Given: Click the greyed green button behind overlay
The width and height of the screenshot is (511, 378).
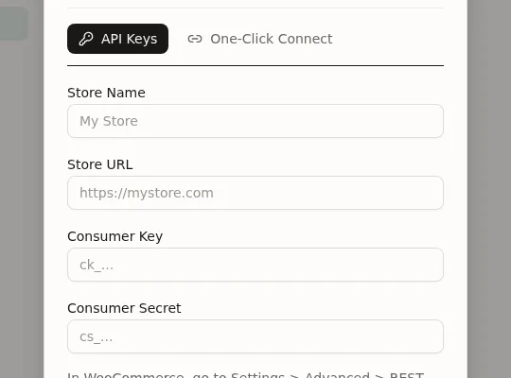Looking at the screenshot, I should click(x=14, y=23).
